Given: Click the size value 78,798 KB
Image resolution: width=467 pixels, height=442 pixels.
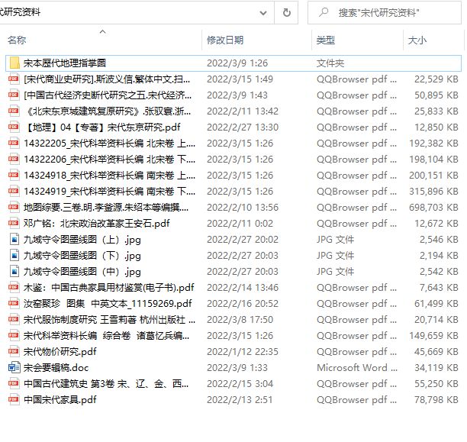Looking at the screenshot, I should tap(436, 400).
